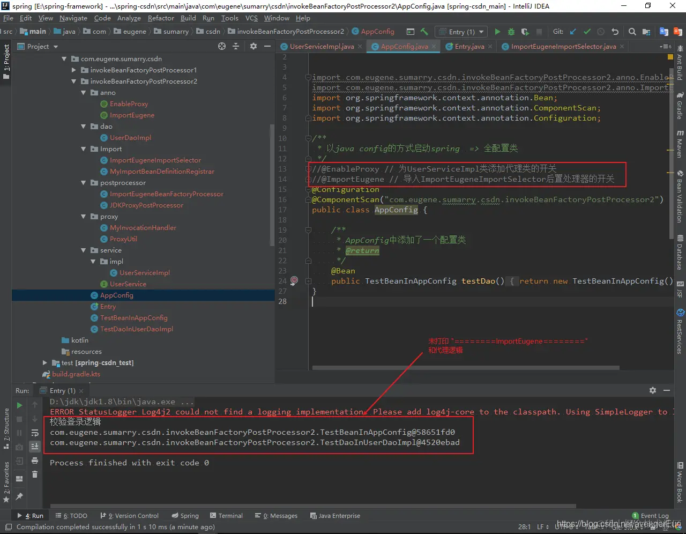Expand invokeBeanFactoryPostProcessor1 package
686x534 pixels.
tap(74, 70)
